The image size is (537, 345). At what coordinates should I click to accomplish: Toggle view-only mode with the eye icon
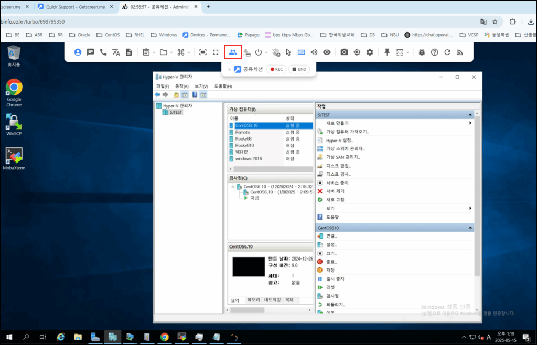327,52
